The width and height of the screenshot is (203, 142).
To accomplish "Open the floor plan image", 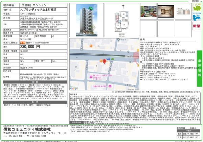I will click(x=122, y=22).
